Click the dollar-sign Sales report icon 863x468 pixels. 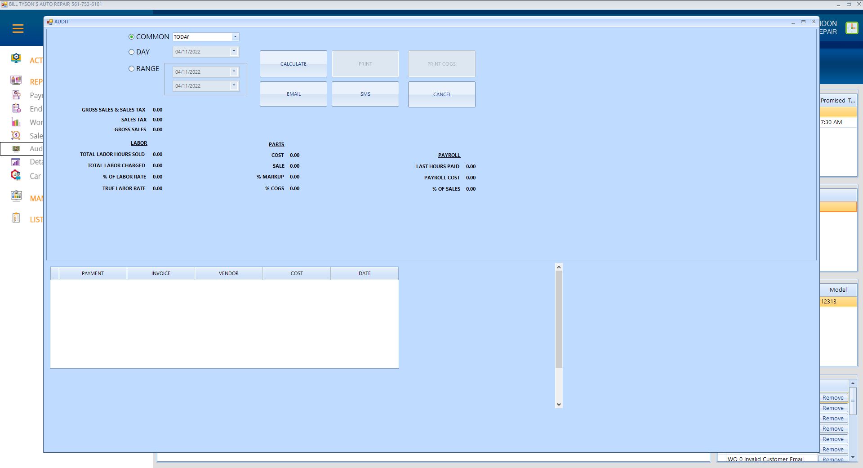click(16, 135)
